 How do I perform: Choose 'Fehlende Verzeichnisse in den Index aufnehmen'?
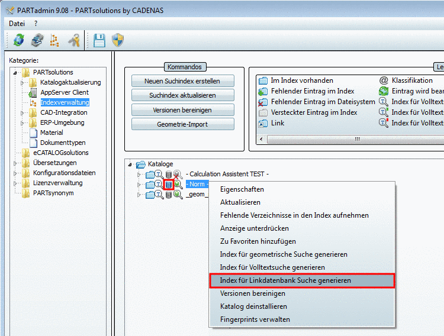(302, 215)
